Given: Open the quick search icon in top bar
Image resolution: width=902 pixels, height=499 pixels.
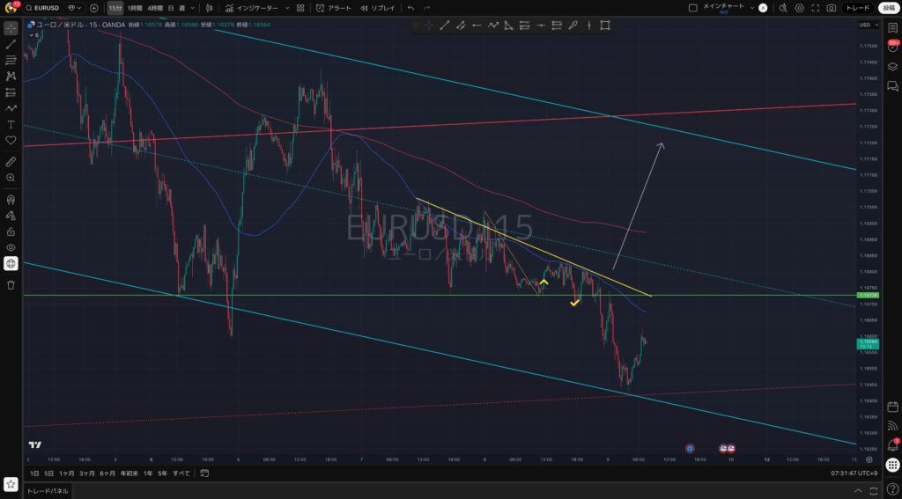Looking at the screenshot, I should [783, 8].
